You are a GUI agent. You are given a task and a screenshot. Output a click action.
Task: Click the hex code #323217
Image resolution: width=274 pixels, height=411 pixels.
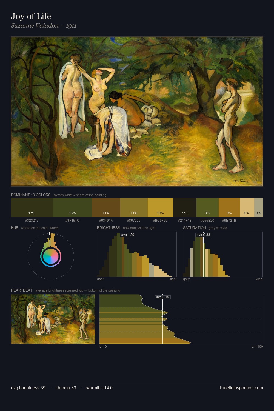coord(32,221)
